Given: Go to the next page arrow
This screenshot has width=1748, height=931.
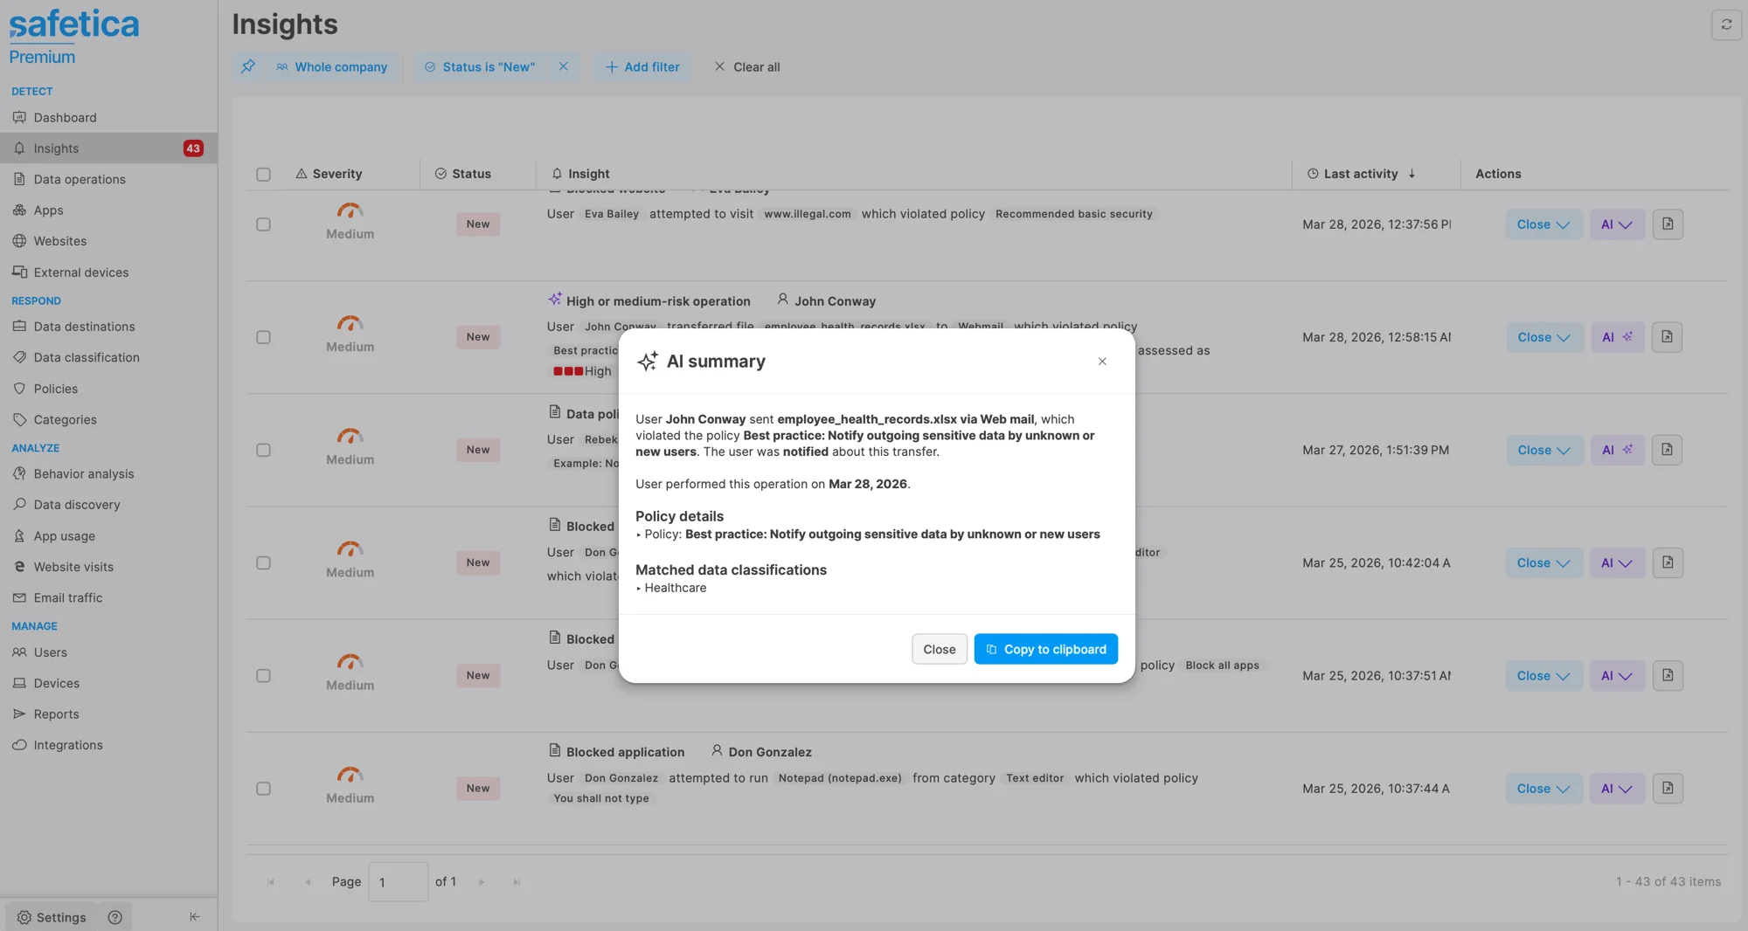Looking at the screenshot, I should point(482,882).
